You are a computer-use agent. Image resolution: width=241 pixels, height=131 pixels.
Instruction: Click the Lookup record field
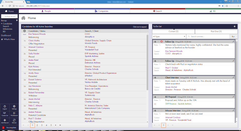(9, 16)
